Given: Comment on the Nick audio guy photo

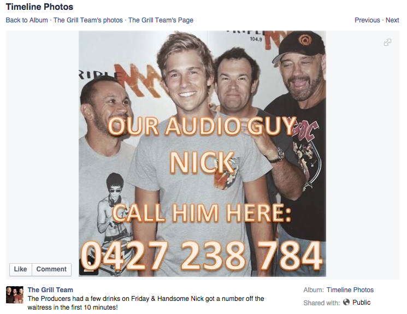Looking at the screenshot, I should [51, 269].
